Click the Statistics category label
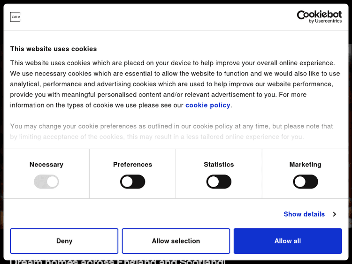This screenshot has height=264, width=352. [x=219, y=165]
